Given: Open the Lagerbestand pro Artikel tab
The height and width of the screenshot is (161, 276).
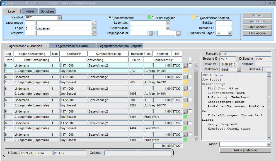Looking at the screenshot, I should point(72,46).
